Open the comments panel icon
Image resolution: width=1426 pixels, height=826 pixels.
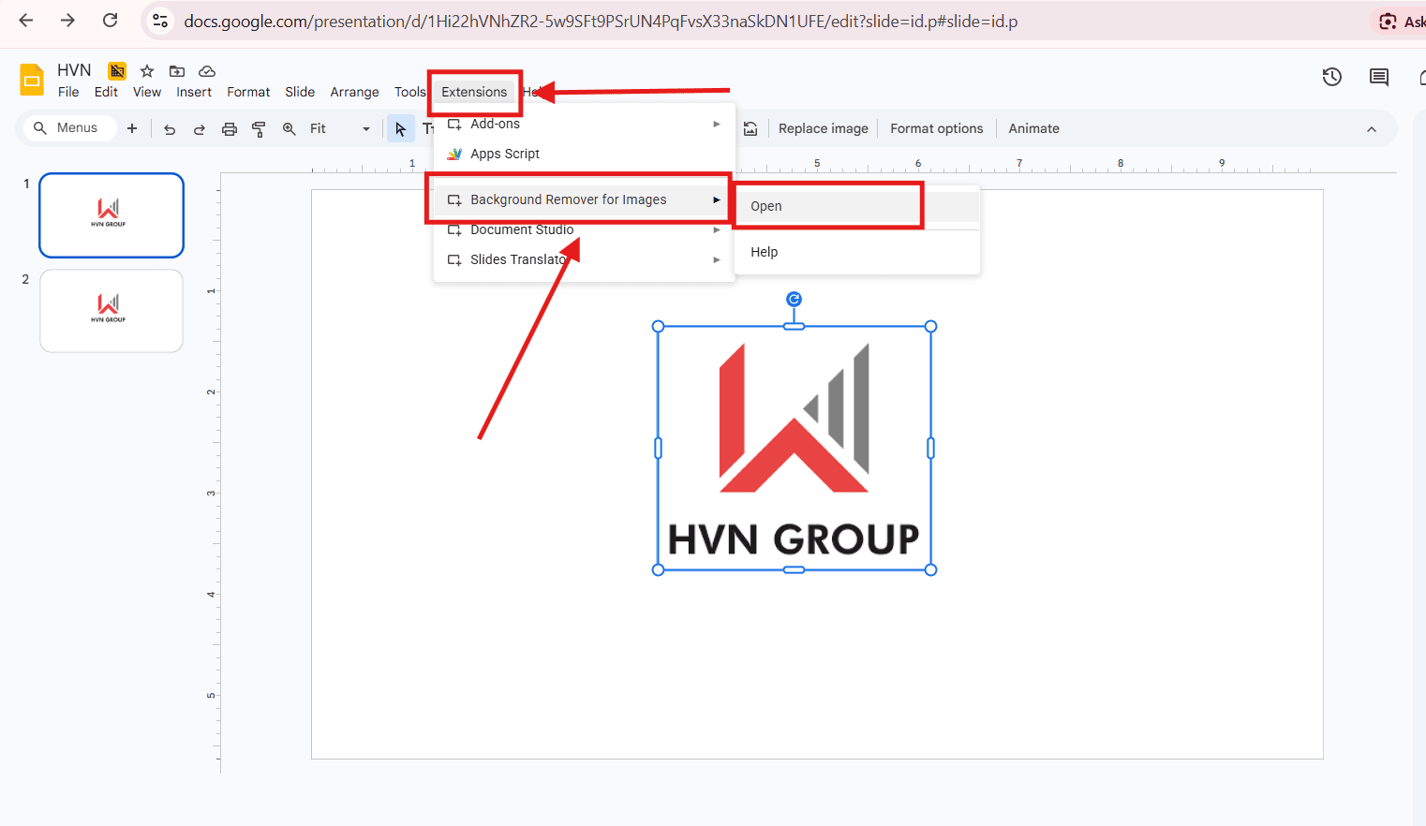(1378, 78)
